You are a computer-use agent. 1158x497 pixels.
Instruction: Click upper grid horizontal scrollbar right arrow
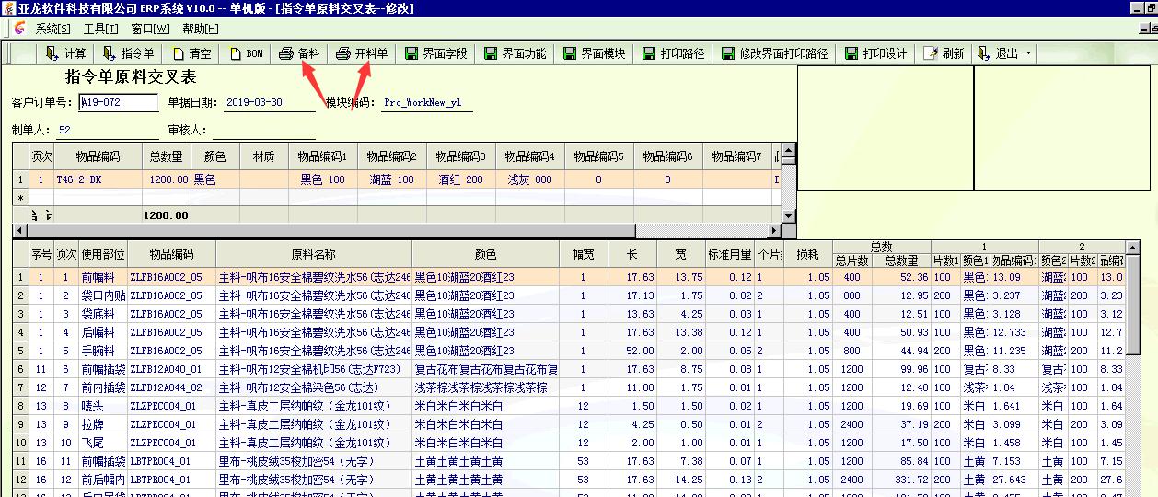[773, 229]
